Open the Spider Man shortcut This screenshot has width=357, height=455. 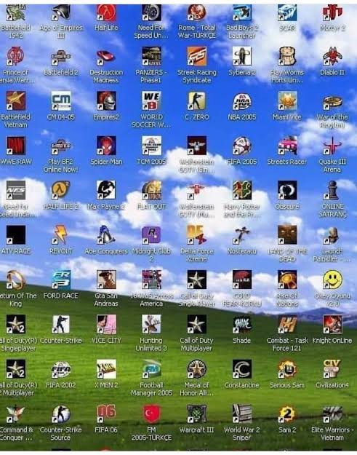pyautogui.click(x=106, y=146)
